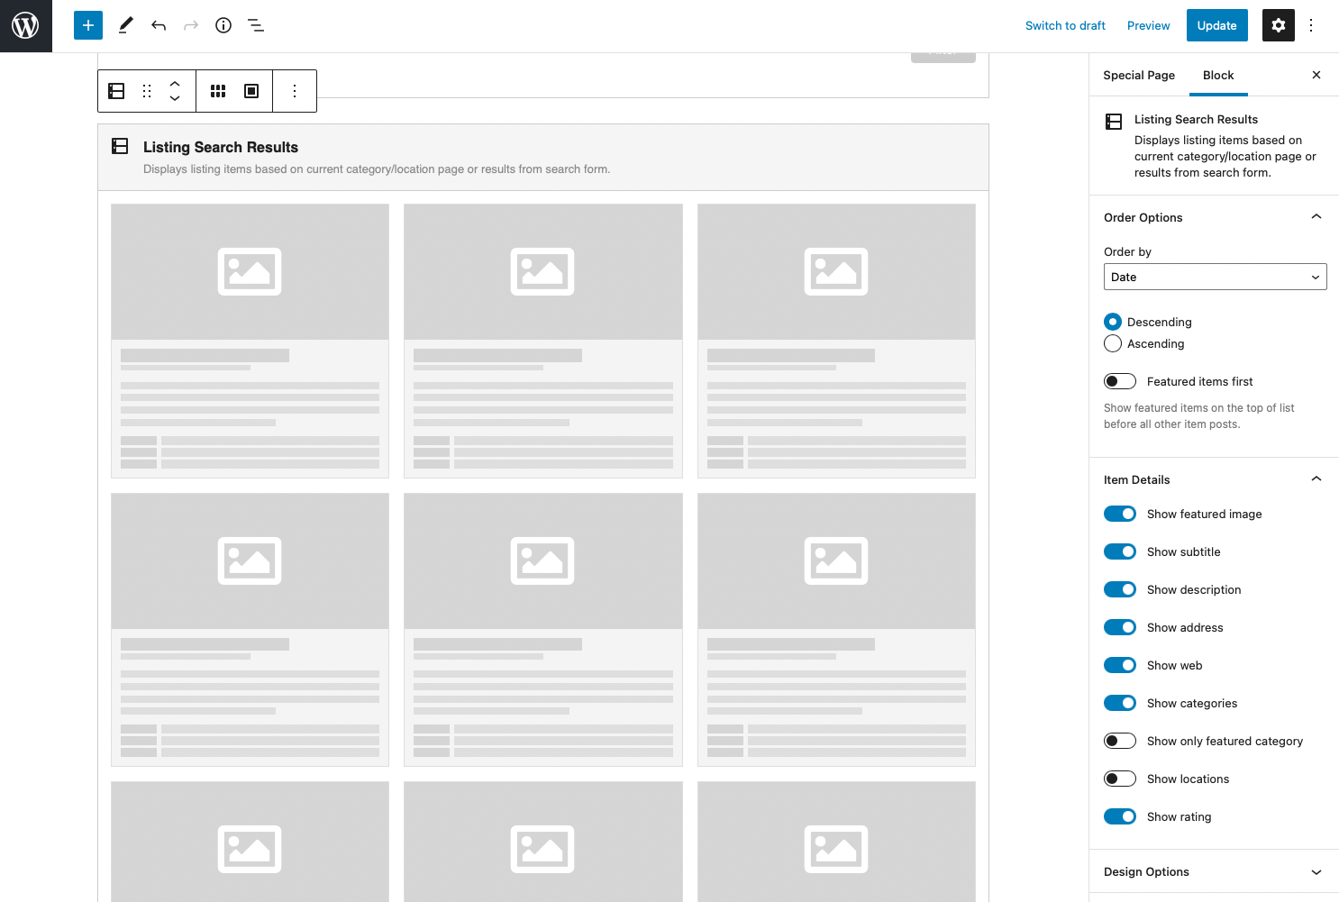The width and height of the screenshot is (1339, 902).
Task: Click Switch to draft link
Action: click(x=1065, y=25)
